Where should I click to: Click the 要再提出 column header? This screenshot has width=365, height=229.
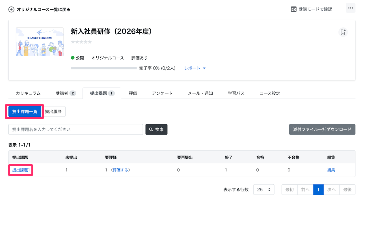pyautogui.click(x=185, y=157)
